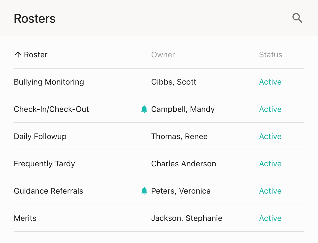Select the Daily Followup roster
The height and width of the screenshot is (243, 318).
click(40, 137)
